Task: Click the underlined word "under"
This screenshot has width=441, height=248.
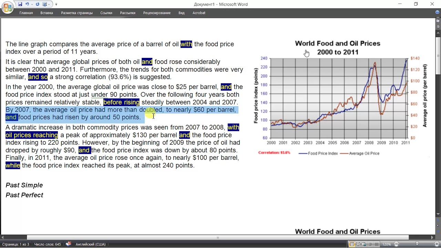Action: [x=100, y=95]
